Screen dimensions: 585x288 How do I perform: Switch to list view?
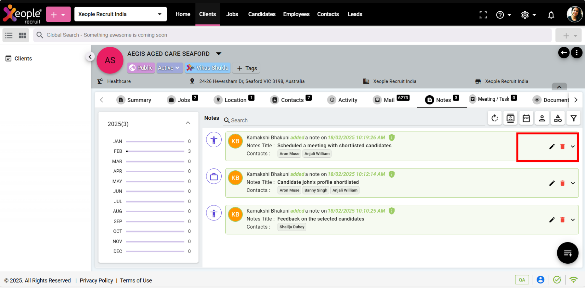click(x=9, y=35)
